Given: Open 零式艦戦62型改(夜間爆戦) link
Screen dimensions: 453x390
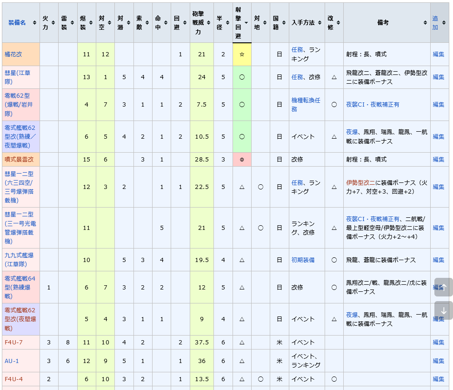Looking at the screenshot, I should tap(20, 319).
